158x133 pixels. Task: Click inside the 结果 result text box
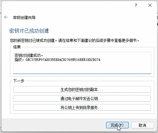tap(82, 63)
